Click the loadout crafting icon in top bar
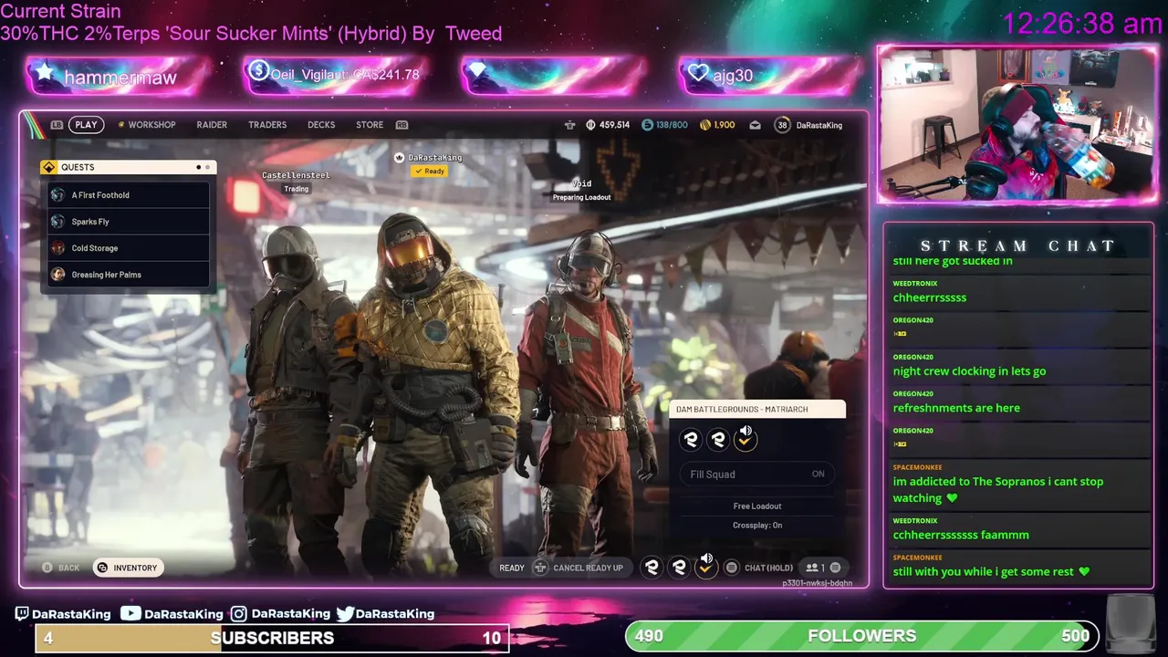 coord(570,125)
